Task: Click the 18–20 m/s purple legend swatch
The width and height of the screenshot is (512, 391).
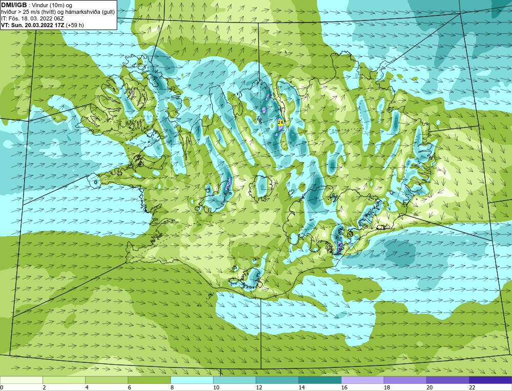Action: (x=405, y=380)
